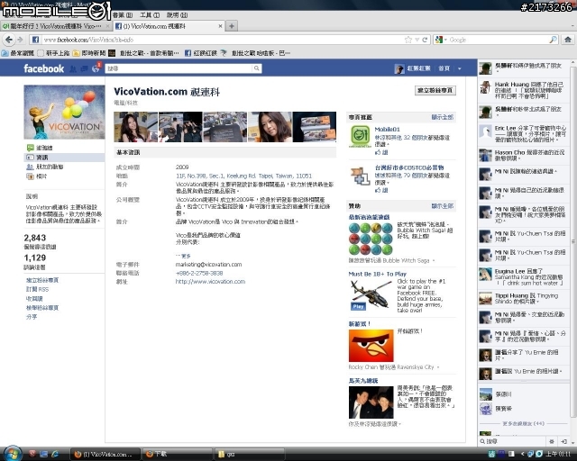Viewport: 577px width, 461px height.
Task: Click 顯示全部 beside 專頁推薦
Action: click(x=443, y=117)
